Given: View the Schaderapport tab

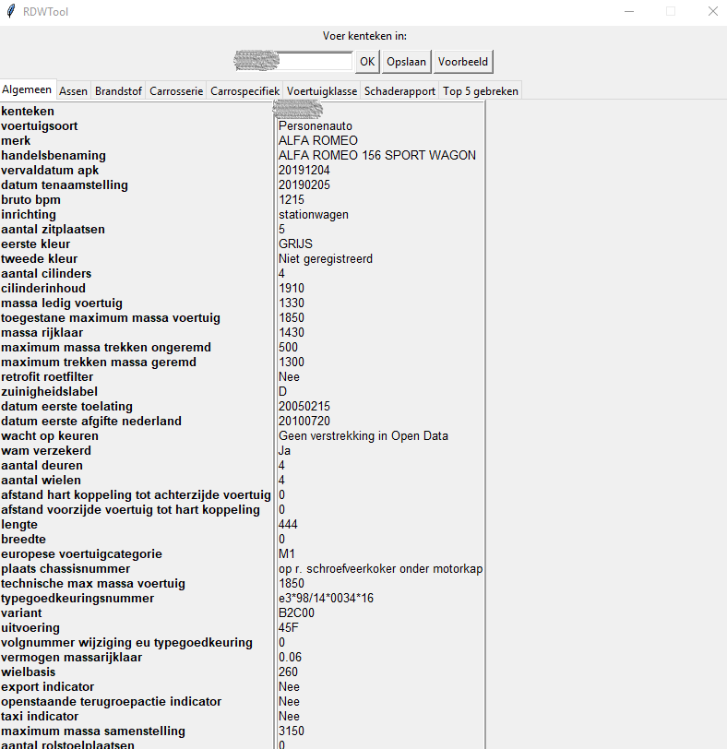Looking at the screenshot, I should tap(399, 90).
